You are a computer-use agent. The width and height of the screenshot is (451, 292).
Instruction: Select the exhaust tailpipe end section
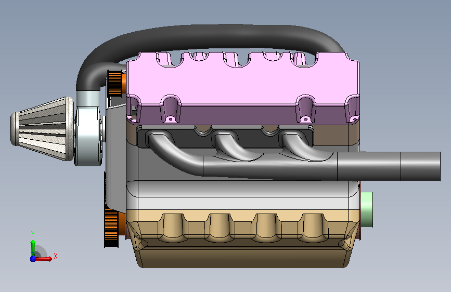pos(420,166)
